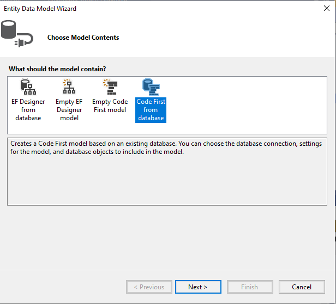Click the grayed-out Finish button
The image size is (336, 304).
(x=249, y=287)
